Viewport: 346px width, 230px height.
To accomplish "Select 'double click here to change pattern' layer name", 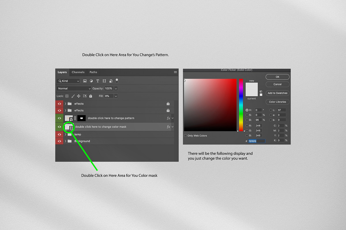I will click(111, 118).
